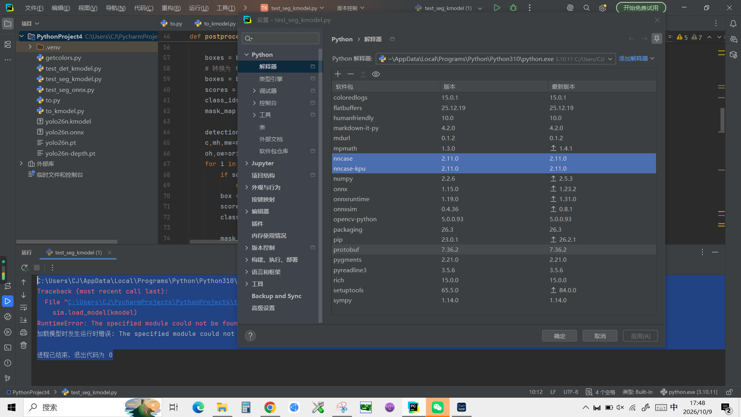Toggle show early releases eye icon
This screenshot has height=417, width=741.
click(376, 74)
